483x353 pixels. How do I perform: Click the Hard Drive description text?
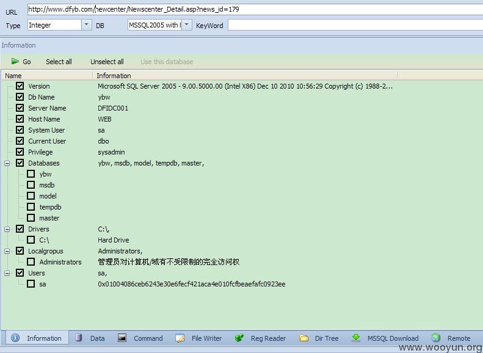point(114,240)
